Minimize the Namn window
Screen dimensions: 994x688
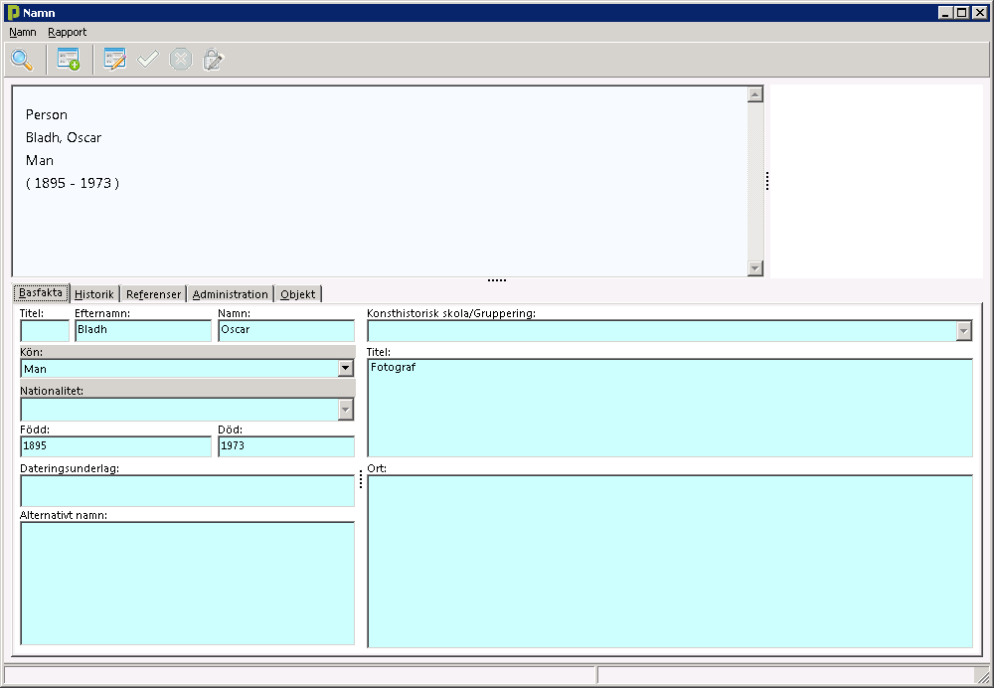(x=945, y=13)
